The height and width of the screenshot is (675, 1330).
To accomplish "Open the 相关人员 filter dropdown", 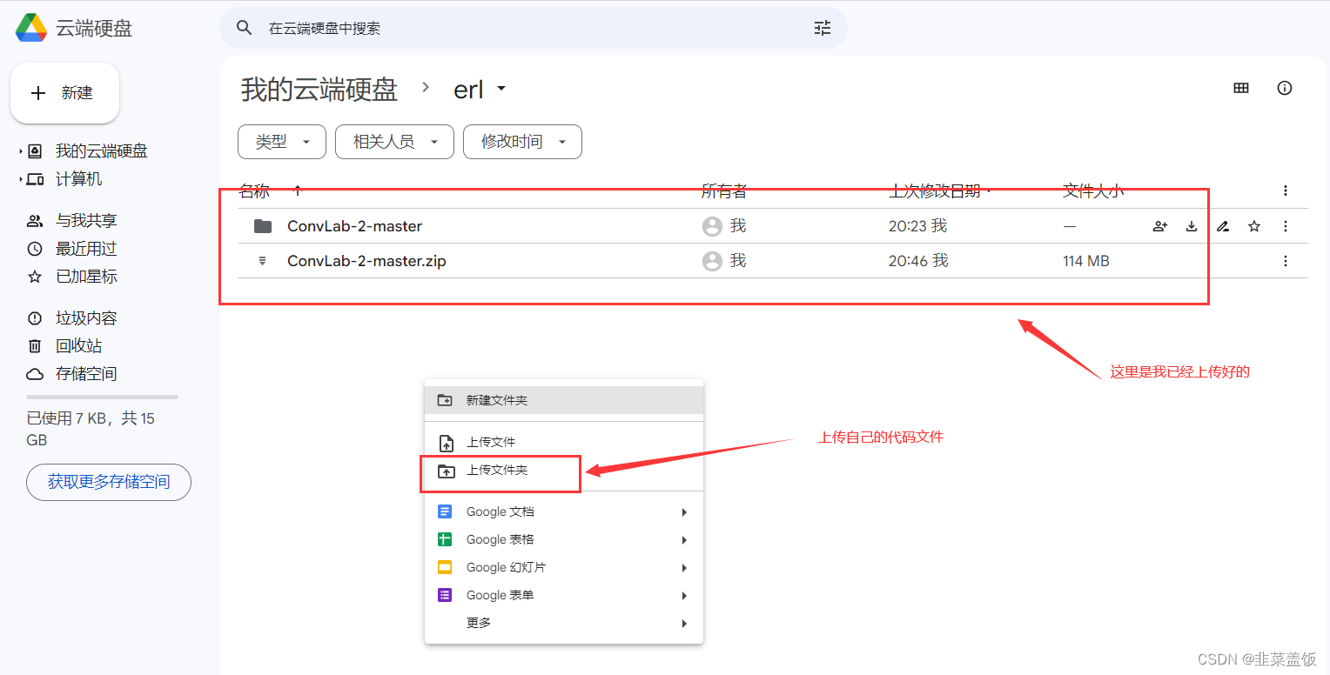I will pos(394,142).
